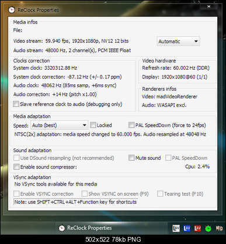
Task: Click Audio: WASAPI excl. text
Action: (164, 105)
